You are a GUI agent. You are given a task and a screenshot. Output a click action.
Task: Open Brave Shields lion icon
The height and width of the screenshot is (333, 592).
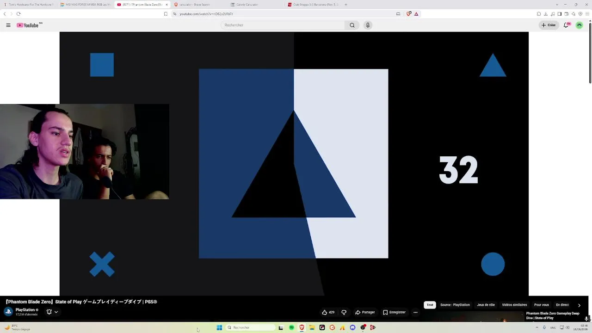point(409,14)
